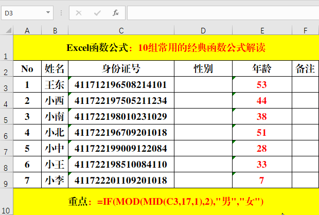Select the red age cell showing 7
This screenshot has width=319, height=215.
point(262,180)
